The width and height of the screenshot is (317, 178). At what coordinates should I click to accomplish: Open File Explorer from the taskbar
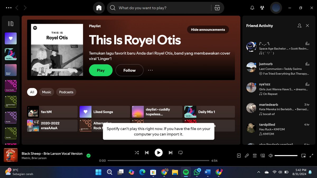(x=175, y=172)
